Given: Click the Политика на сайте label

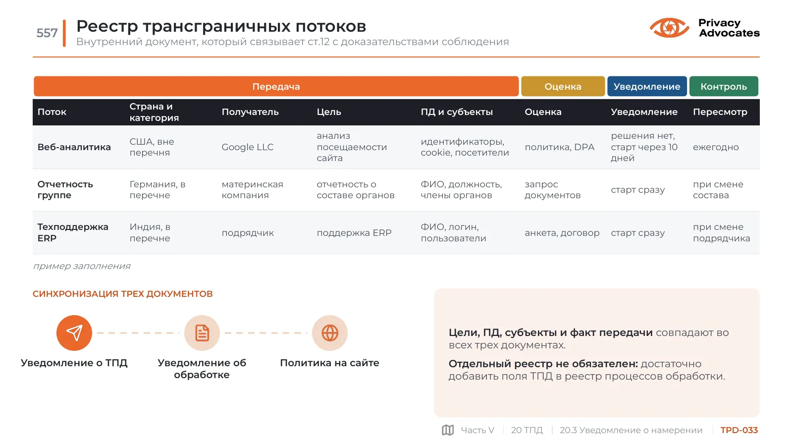Looking at the screenshot, I should [x=330, y=363].
